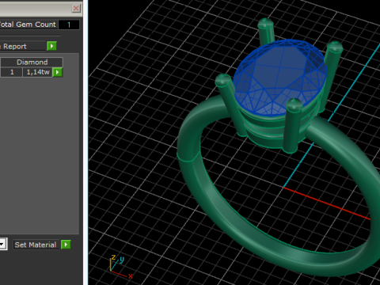This screenshot has width=380, height=285.
Task: Click the Total Gem Count label
Action: click(28, 25)
